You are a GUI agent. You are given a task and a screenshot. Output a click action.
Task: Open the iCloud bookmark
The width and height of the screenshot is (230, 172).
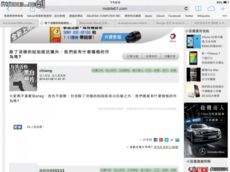pos(160,16)
